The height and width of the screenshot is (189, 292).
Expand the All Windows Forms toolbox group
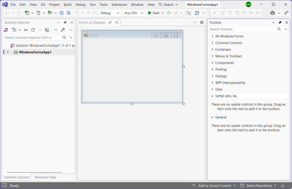212,36
